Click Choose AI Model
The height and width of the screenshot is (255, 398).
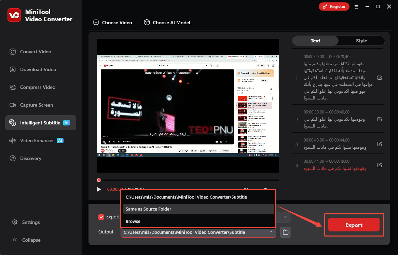pos(167,22)
